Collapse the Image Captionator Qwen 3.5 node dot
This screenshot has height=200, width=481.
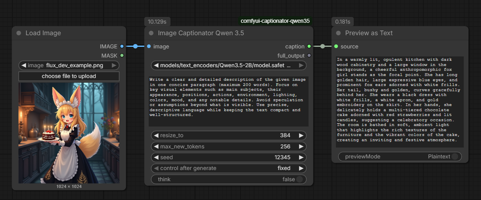tap(151, 33)
